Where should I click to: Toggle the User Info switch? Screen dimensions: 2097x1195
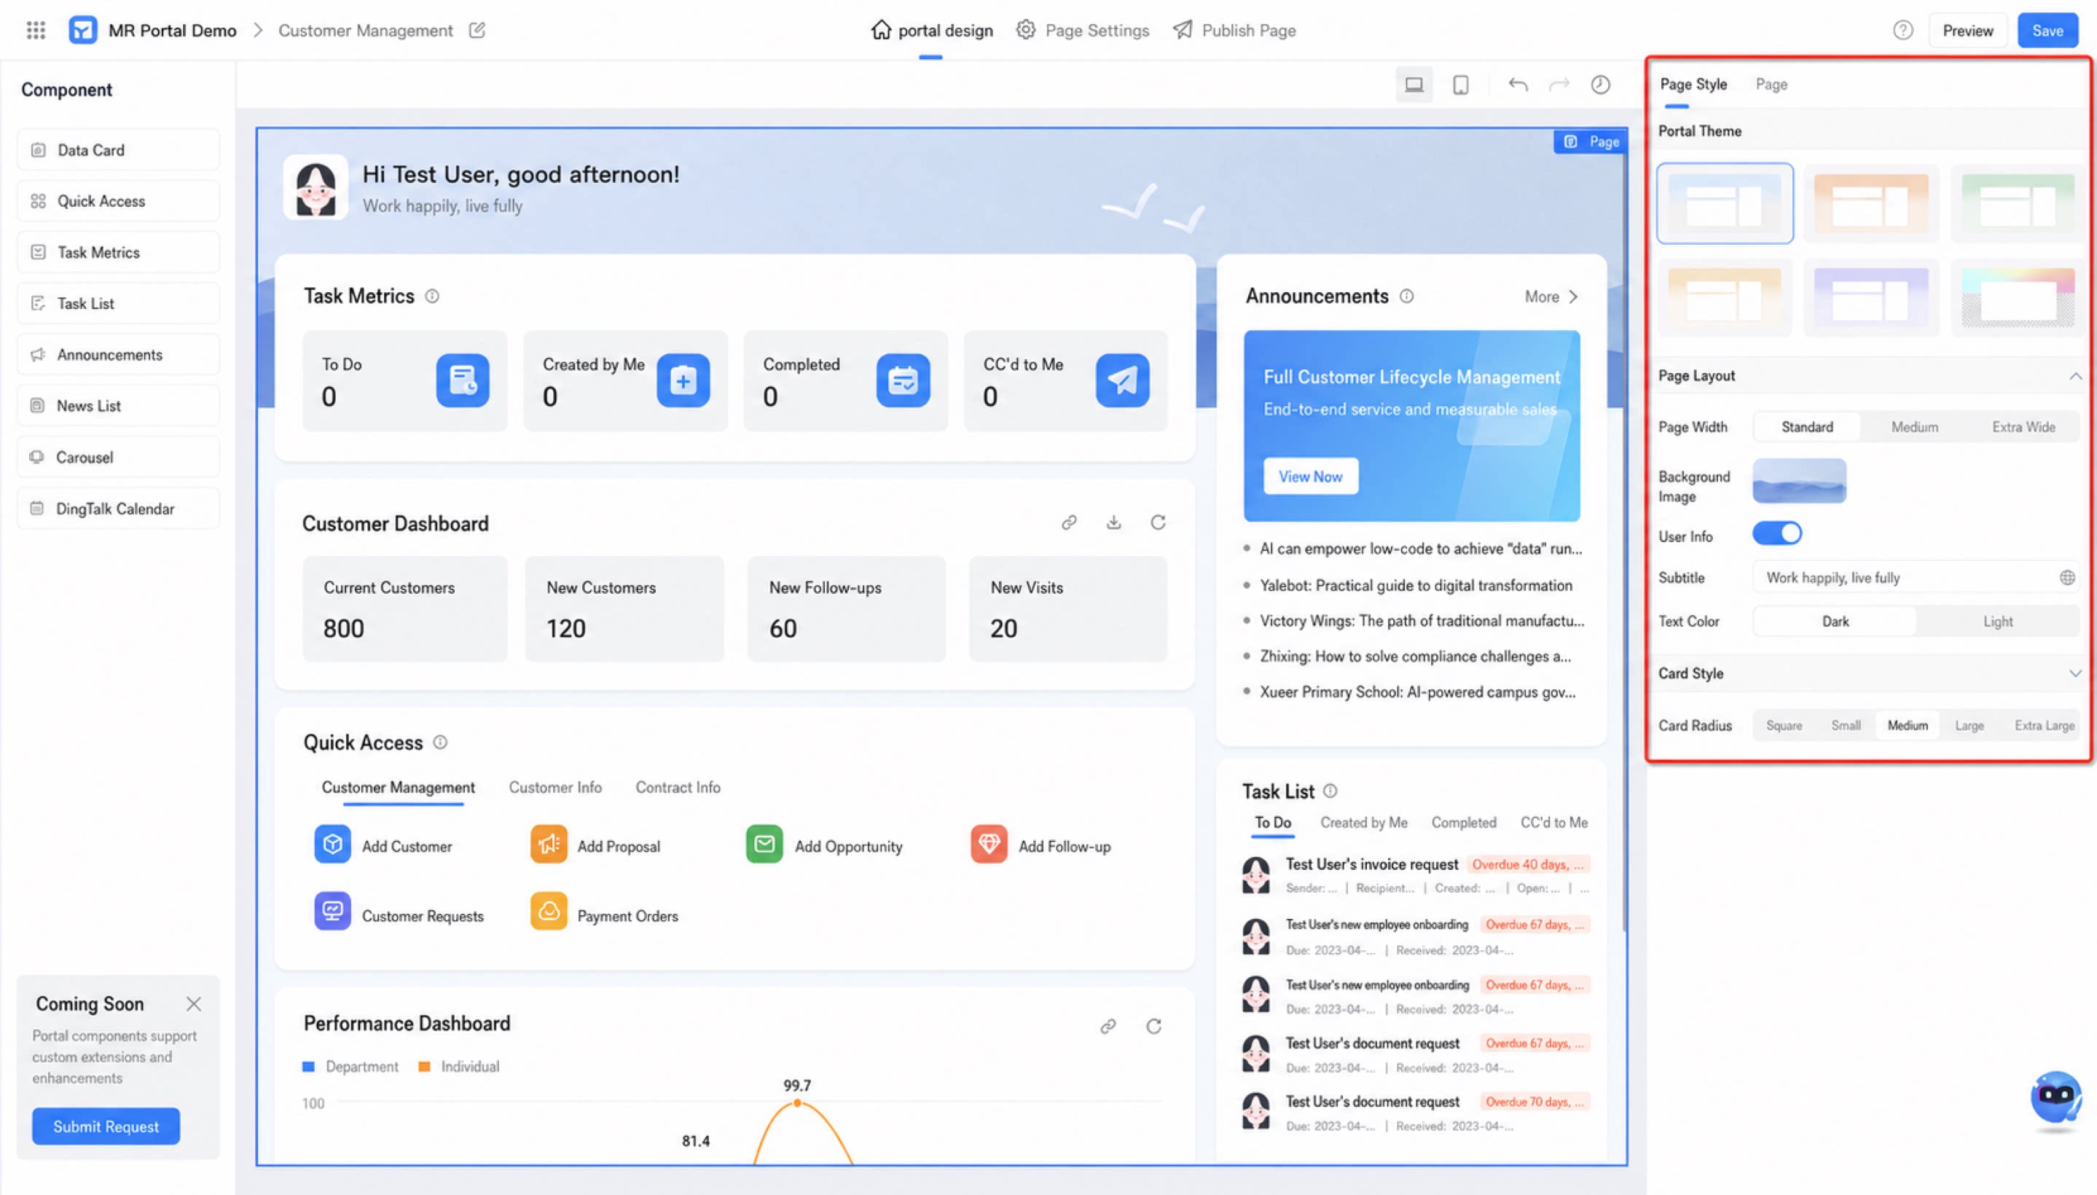point(1776,533)
